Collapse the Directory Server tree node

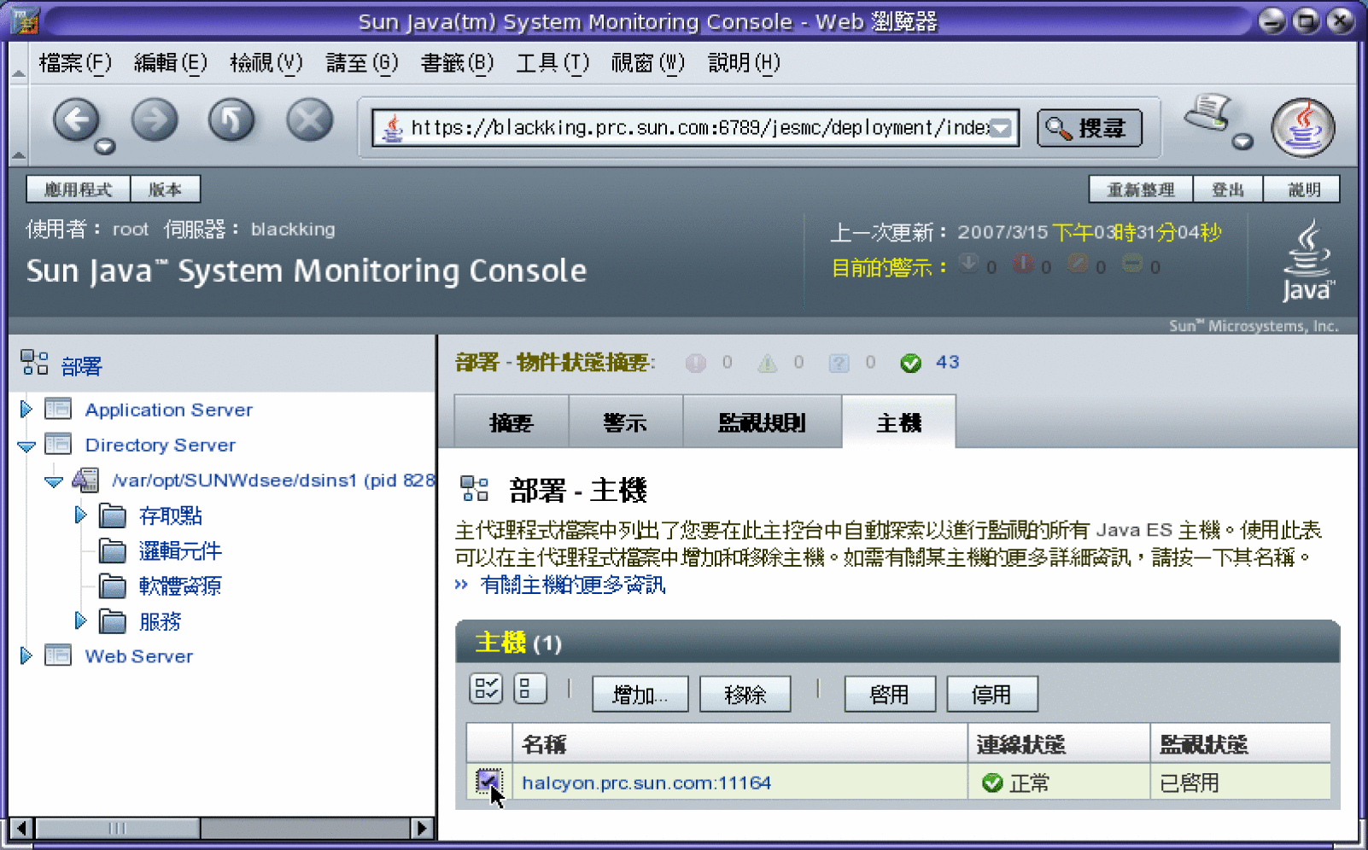(26, 445)
